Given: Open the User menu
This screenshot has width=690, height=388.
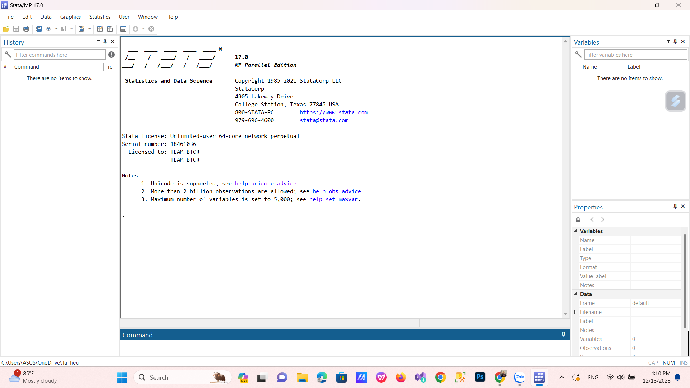Looking at the screenshot, I should coord(124,17).
